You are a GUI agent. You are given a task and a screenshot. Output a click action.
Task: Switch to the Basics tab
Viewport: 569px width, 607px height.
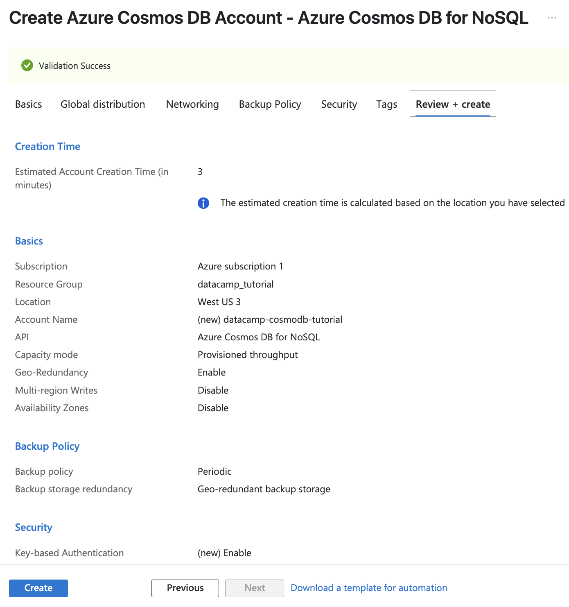[x=29, y=104]
